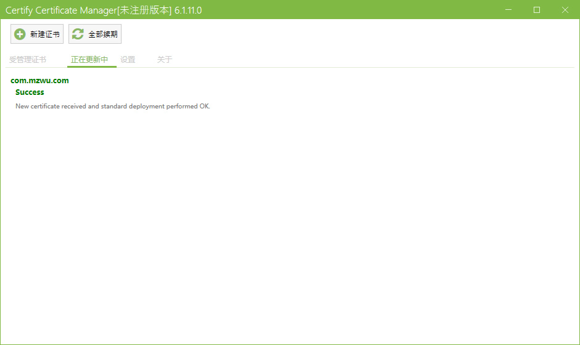Viewport: 580px width, 345px height.
Task: Select the 正在更新中 tab
Action: tap(89, 60)
